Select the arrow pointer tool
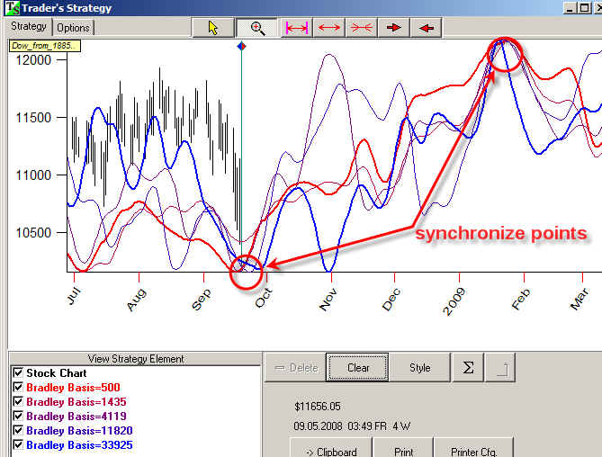Screen dimensions: 602x457 click(213, 28)
